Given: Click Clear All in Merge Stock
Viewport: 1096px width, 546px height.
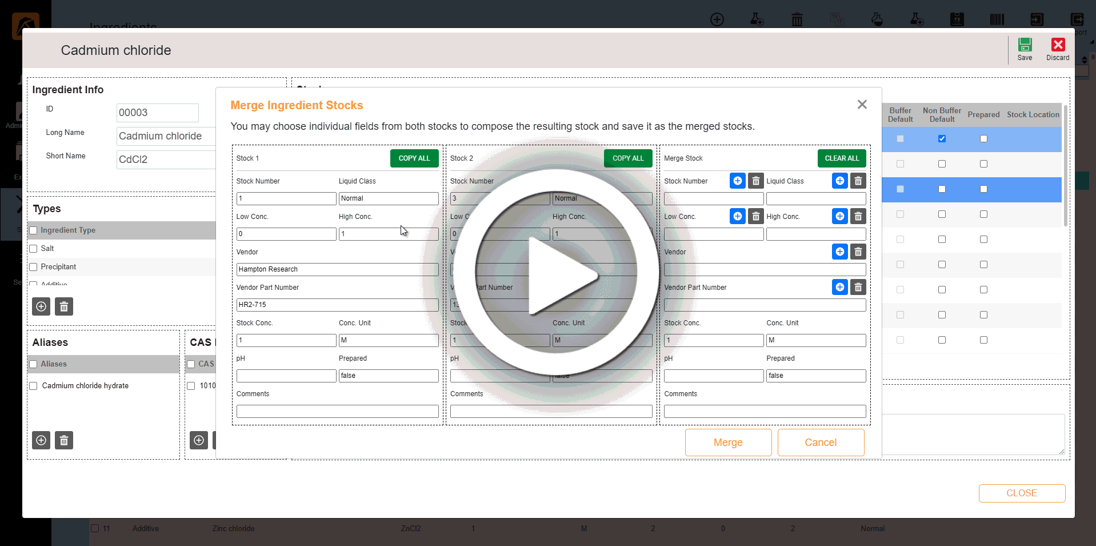Looking at the screenshot, I should pos(841,158).
